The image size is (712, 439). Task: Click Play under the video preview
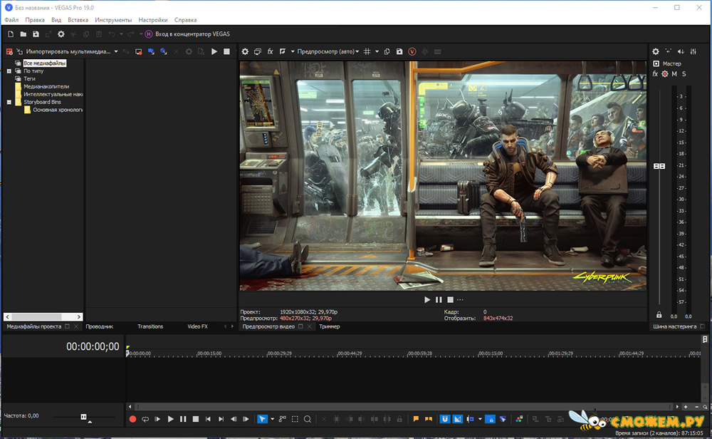click(426, 300)
